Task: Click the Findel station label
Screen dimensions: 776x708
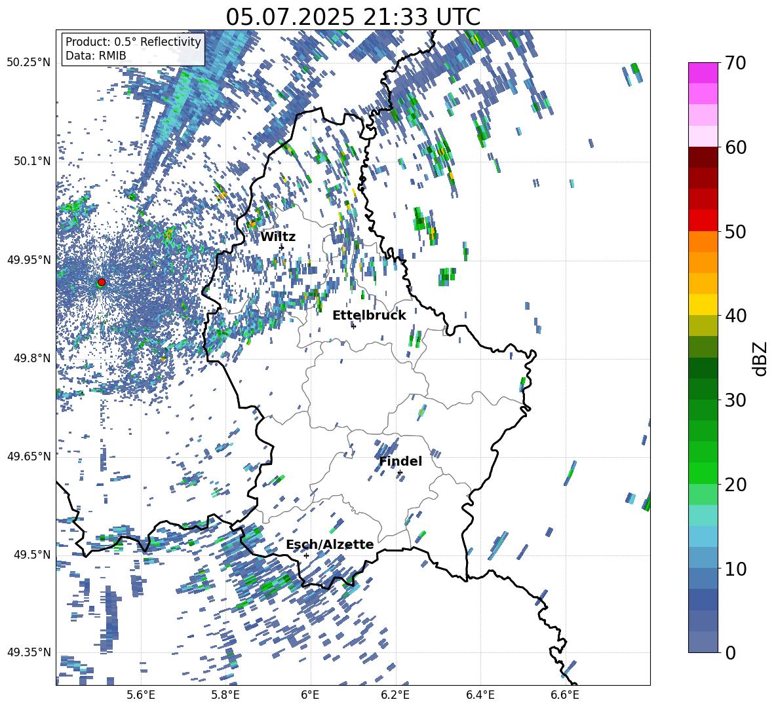Action: click(400, 461)
